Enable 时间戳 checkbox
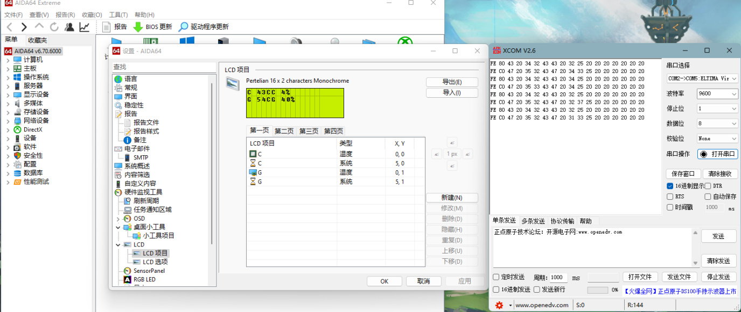This screenshot has width=741, height=312. (670, 207)
